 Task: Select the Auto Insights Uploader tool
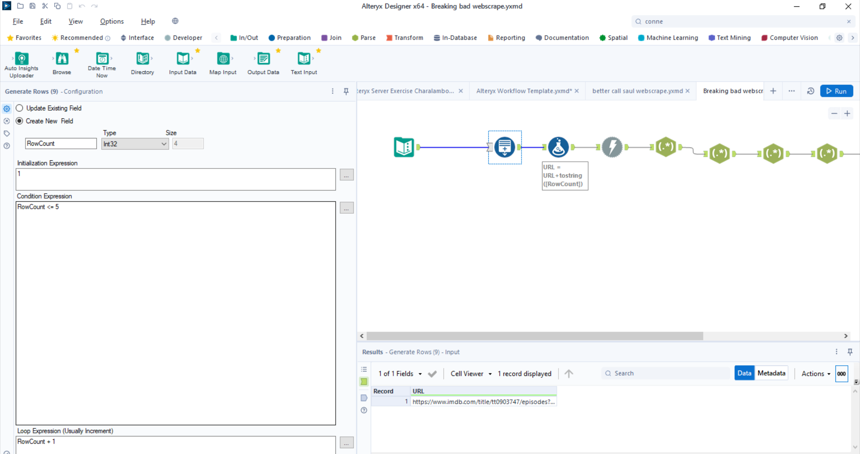[x=21, y=64]
